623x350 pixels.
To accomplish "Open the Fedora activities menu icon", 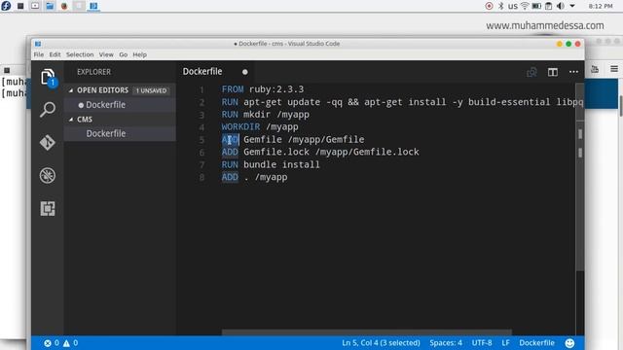I will point(6,6).
